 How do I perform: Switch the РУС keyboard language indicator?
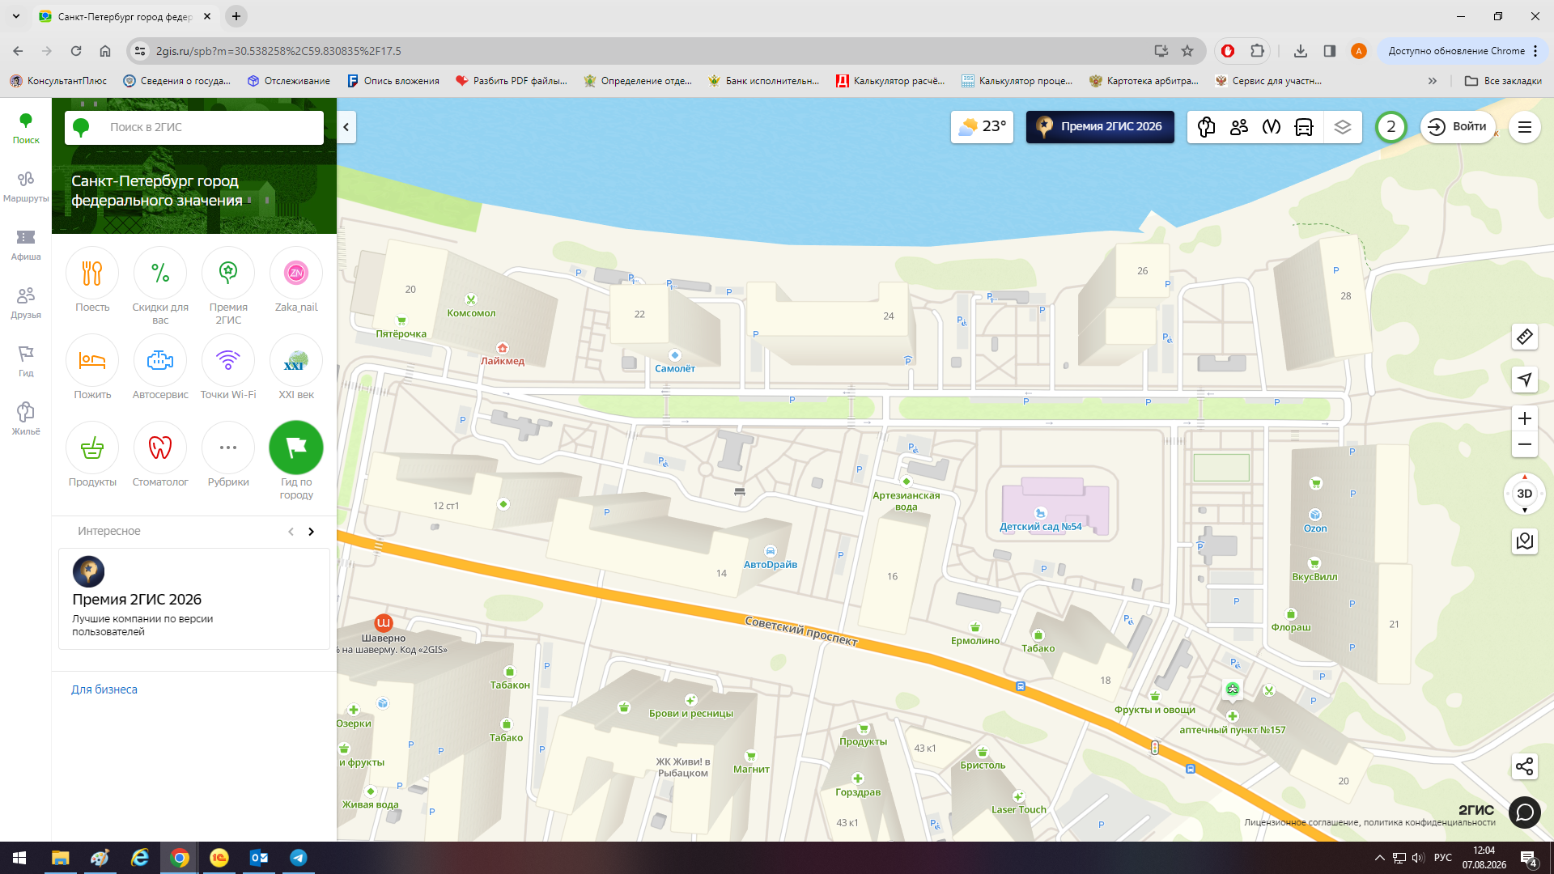[x=1443, y=858]
